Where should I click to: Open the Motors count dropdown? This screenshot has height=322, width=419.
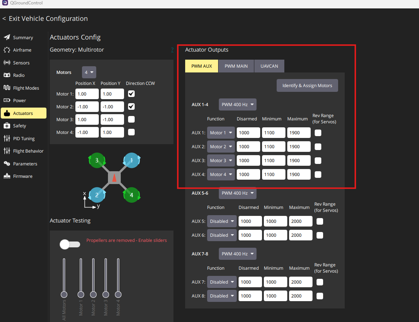coord(89,72)
